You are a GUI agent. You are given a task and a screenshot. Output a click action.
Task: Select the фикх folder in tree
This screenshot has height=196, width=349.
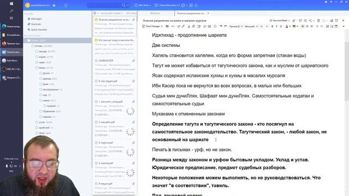point(43,68)
